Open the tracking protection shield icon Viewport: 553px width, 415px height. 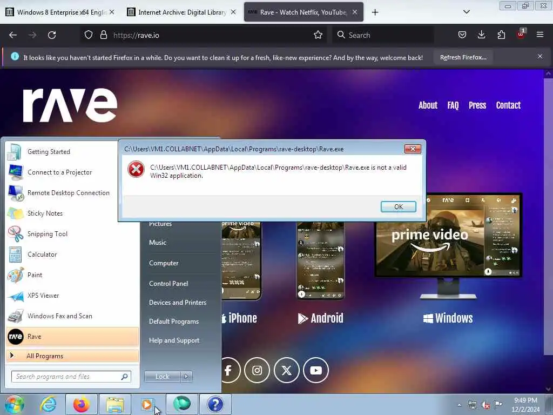[89, 35]
